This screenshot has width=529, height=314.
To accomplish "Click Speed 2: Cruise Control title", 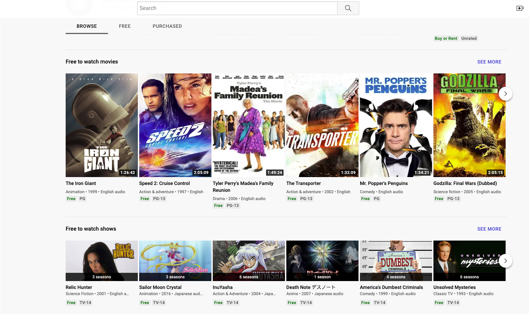I will tap(164, 183).
